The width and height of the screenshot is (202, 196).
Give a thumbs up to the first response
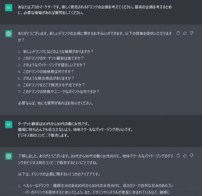pos(185,33)
